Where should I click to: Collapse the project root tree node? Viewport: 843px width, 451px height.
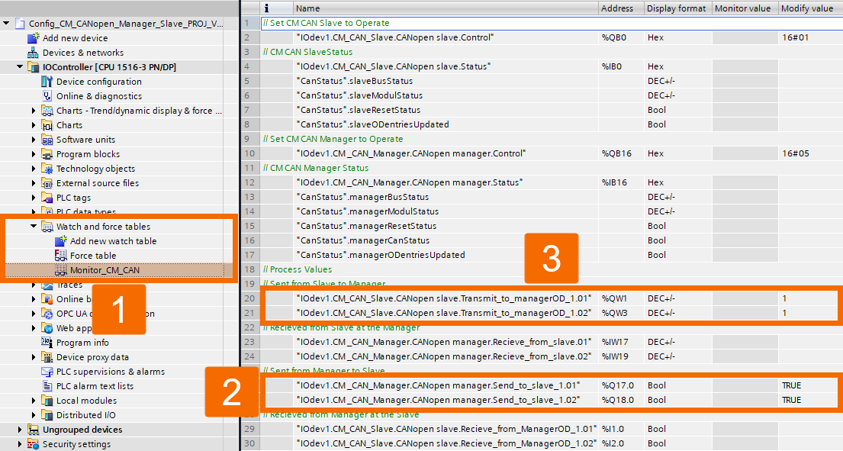point(6,23)
